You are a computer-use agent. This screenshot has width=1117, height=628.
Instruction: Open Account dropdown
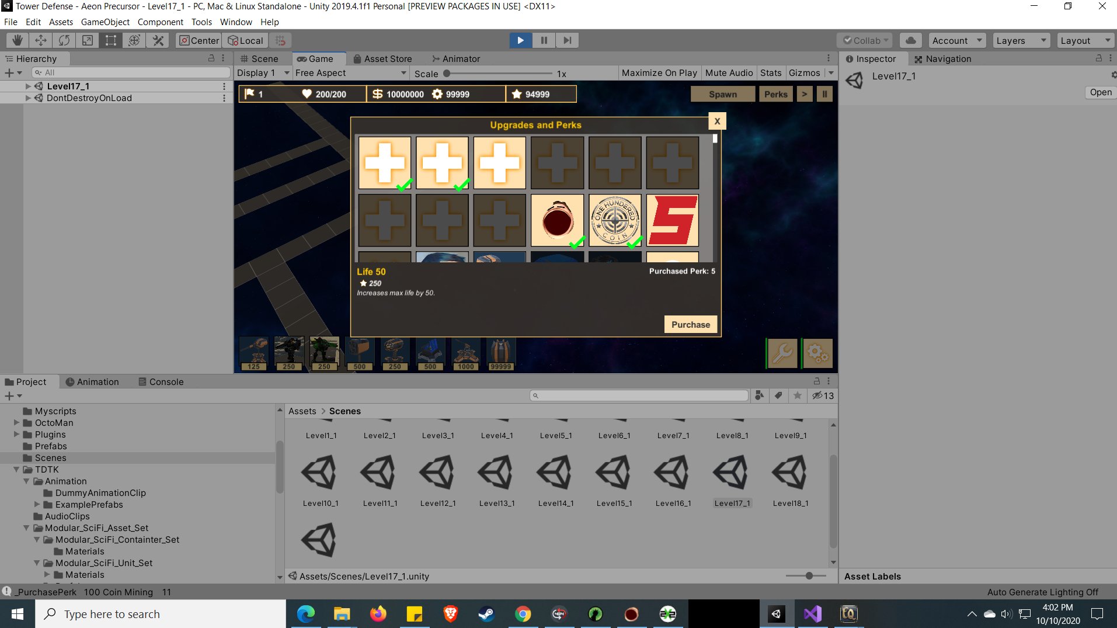957,40
